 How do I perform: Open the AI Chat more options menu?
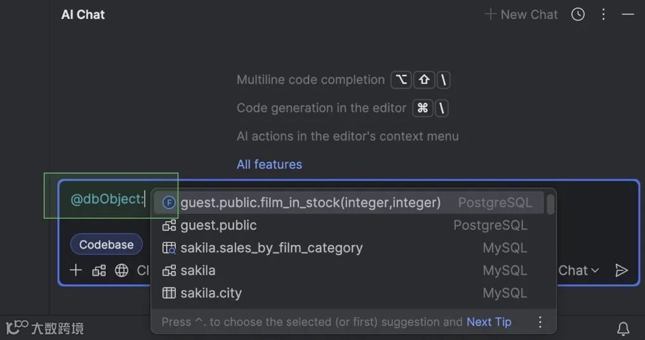603,15
